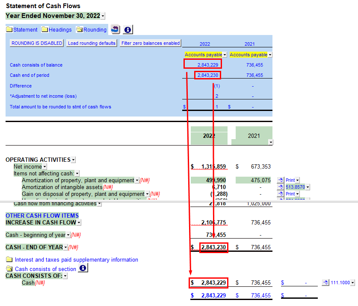Click the info icon beside the refresh arrow
Screen dimensions: 358x306
click(x=127, y=29)
